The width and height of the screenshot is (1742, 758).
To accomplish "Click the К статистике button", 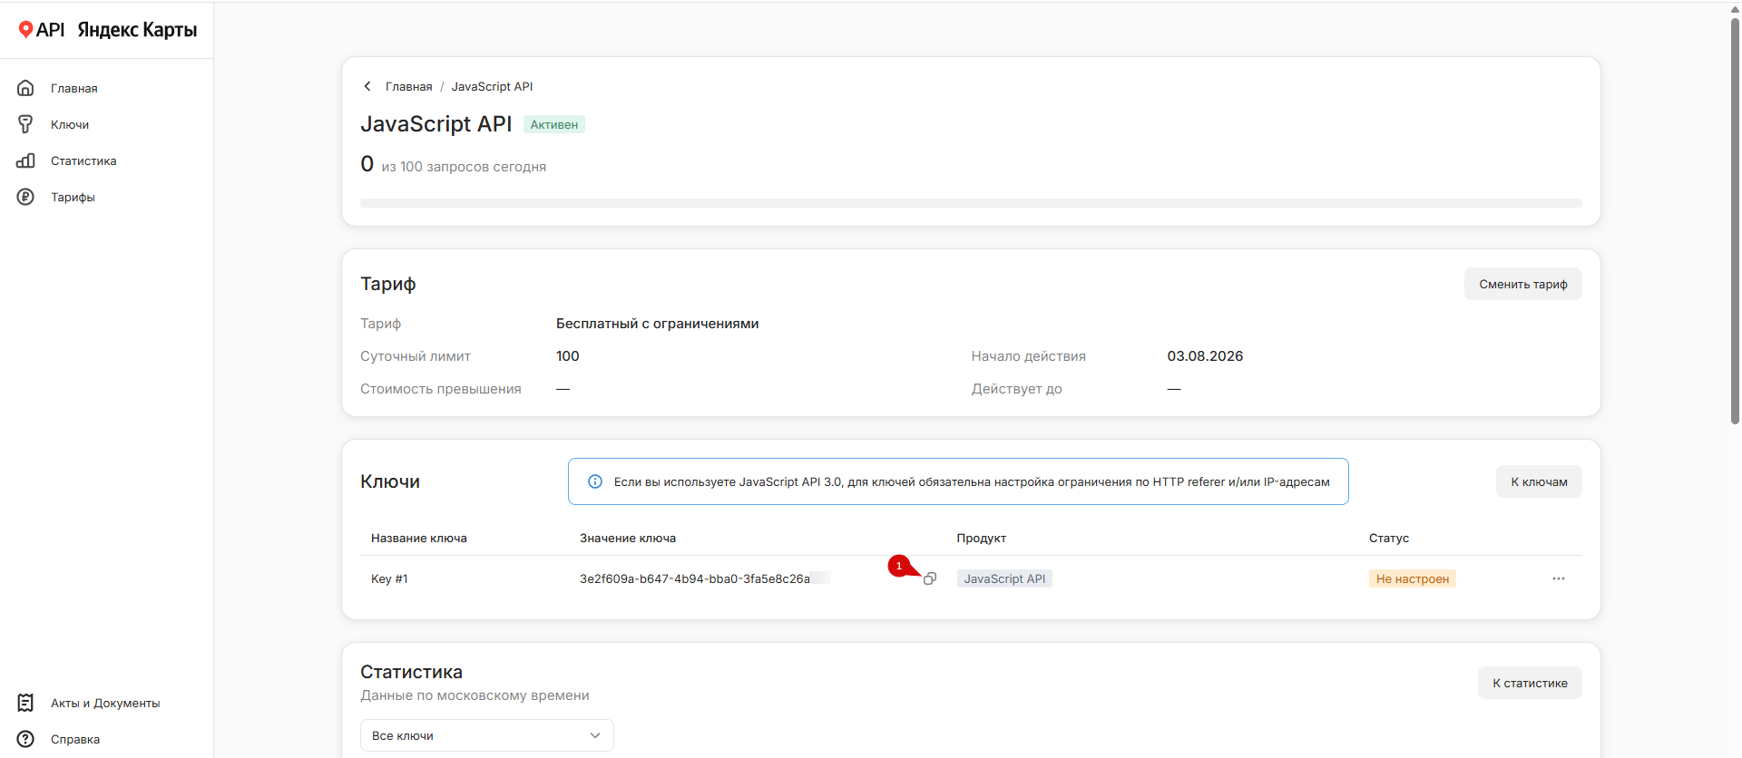I will [1530, 683].
